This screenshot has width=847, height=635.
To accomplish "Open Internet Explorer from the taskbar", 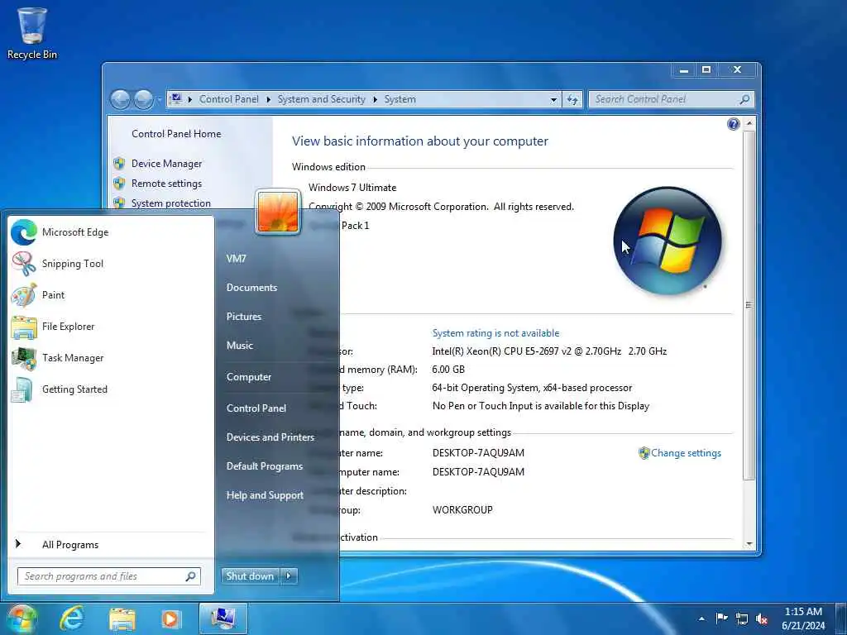I will tap(72, 618).
